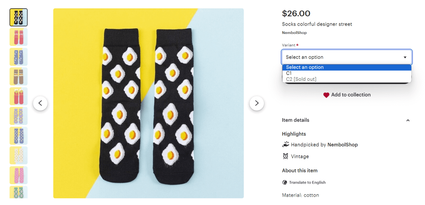Select the pink socks thumbnail
Image resolution: width=425 pixels, height=205 pixels.
(x=19, y=175)
